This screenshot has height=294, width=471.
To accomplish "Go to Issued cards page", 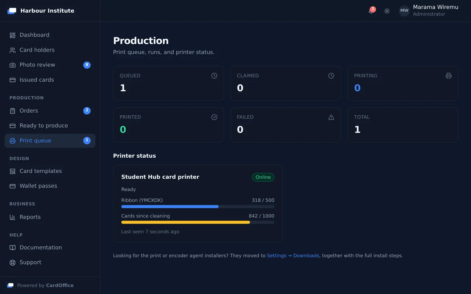I will [x=50, y=80].
